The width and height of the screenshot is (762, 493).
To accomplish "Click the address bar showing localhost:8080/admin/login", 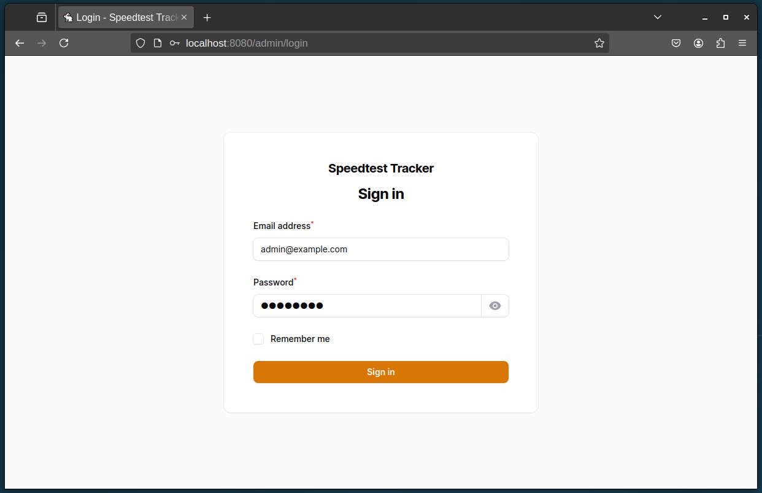I will pos(387,43).
